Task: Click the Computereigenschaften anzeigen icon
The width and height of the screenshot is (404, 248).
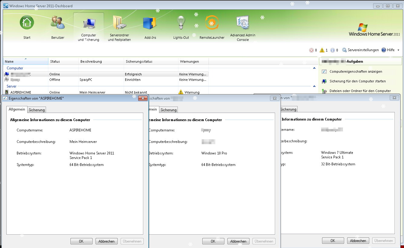Action: pyautogui.click(x=324, y=72)
